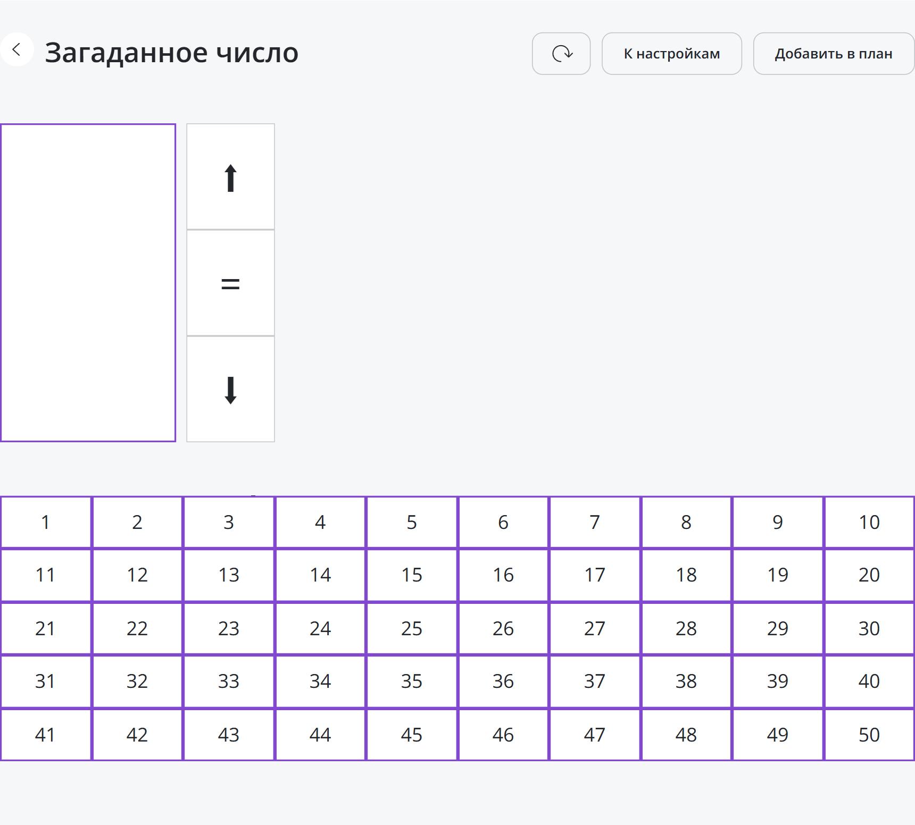Select number 31 cell
This screenshot has width=915, height=825.
(46, 681)
